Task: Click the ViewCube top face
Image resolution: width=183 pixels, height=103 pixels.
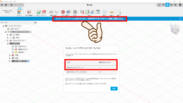Action: 175,26
